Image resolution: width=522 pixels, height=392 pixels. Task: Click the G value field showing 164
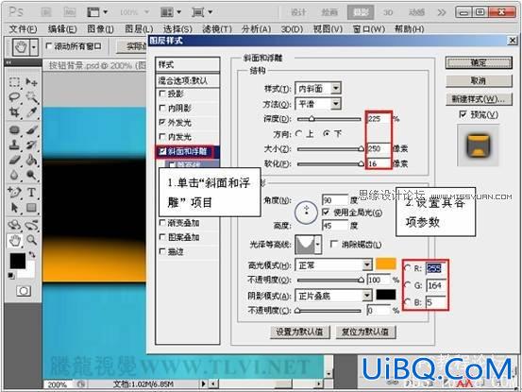pyautogui.click(x=436, y=285)
